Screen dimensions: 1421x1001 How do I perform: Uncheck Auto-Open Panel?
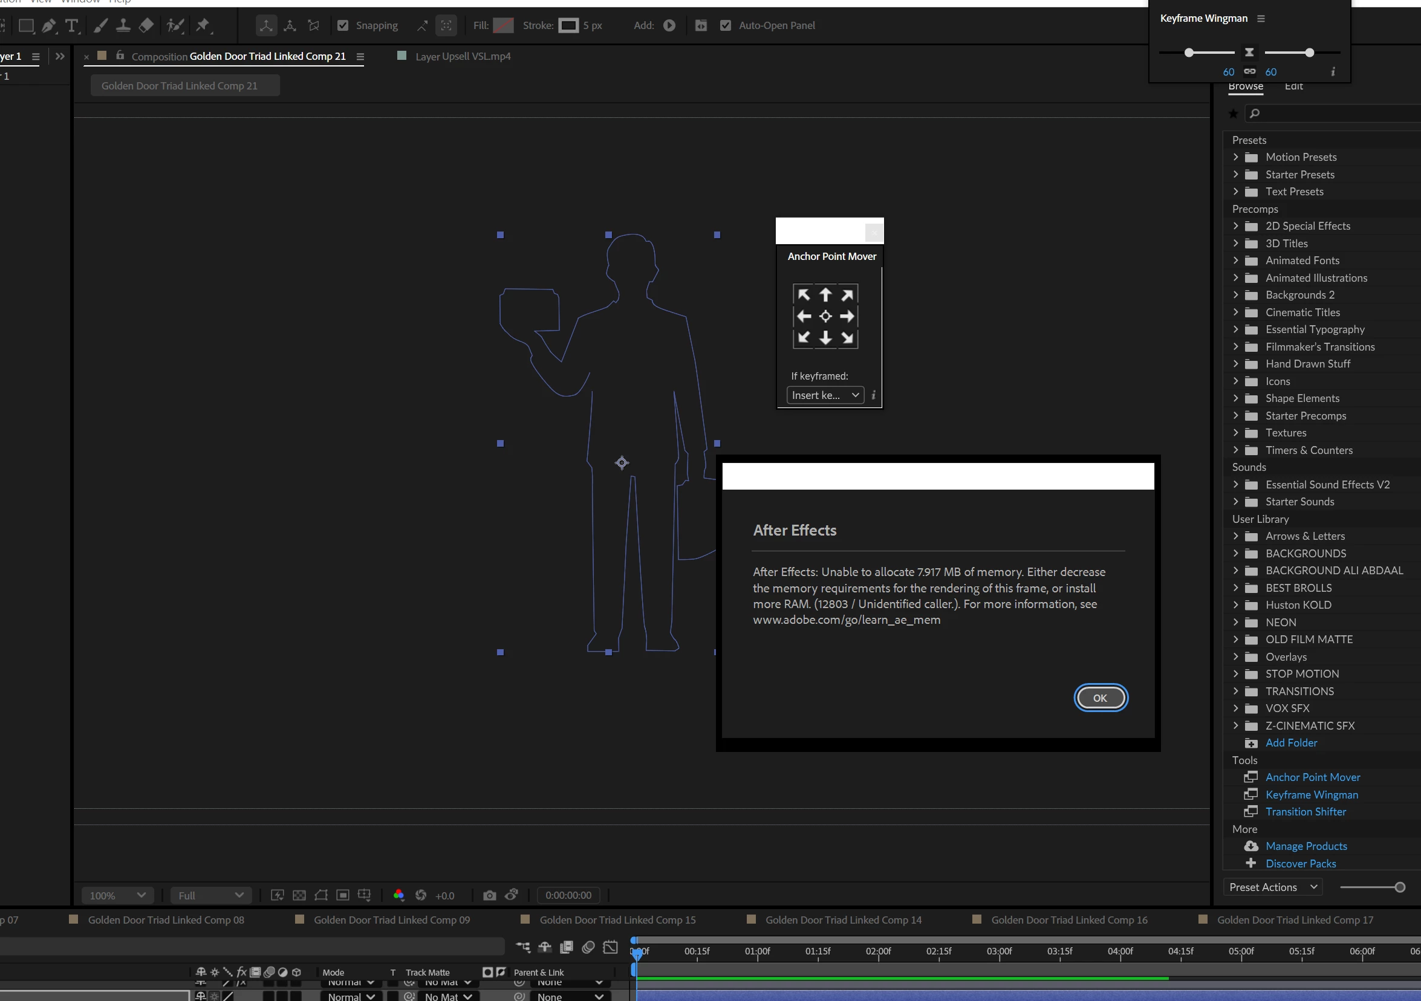coord(726,25)
